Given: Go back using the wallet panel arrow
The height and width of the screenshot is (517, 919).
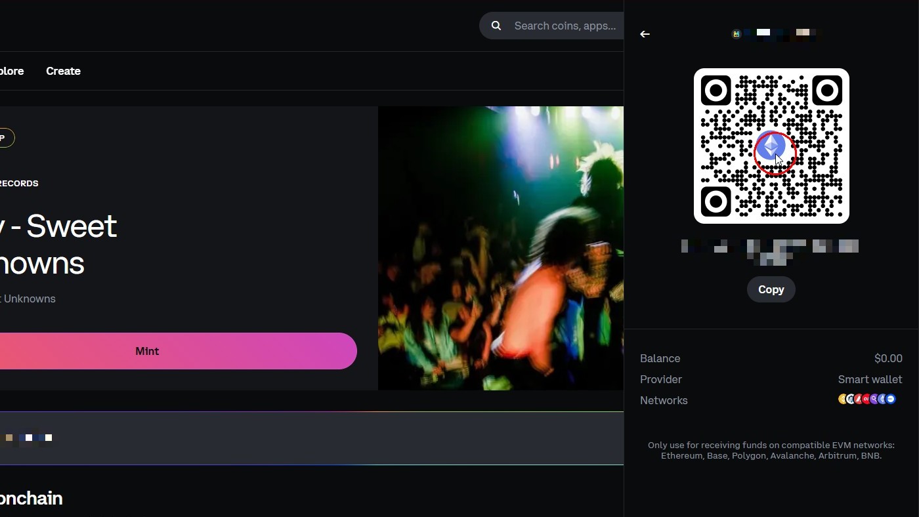Looking at the screenshot, I should coord(645,34).
